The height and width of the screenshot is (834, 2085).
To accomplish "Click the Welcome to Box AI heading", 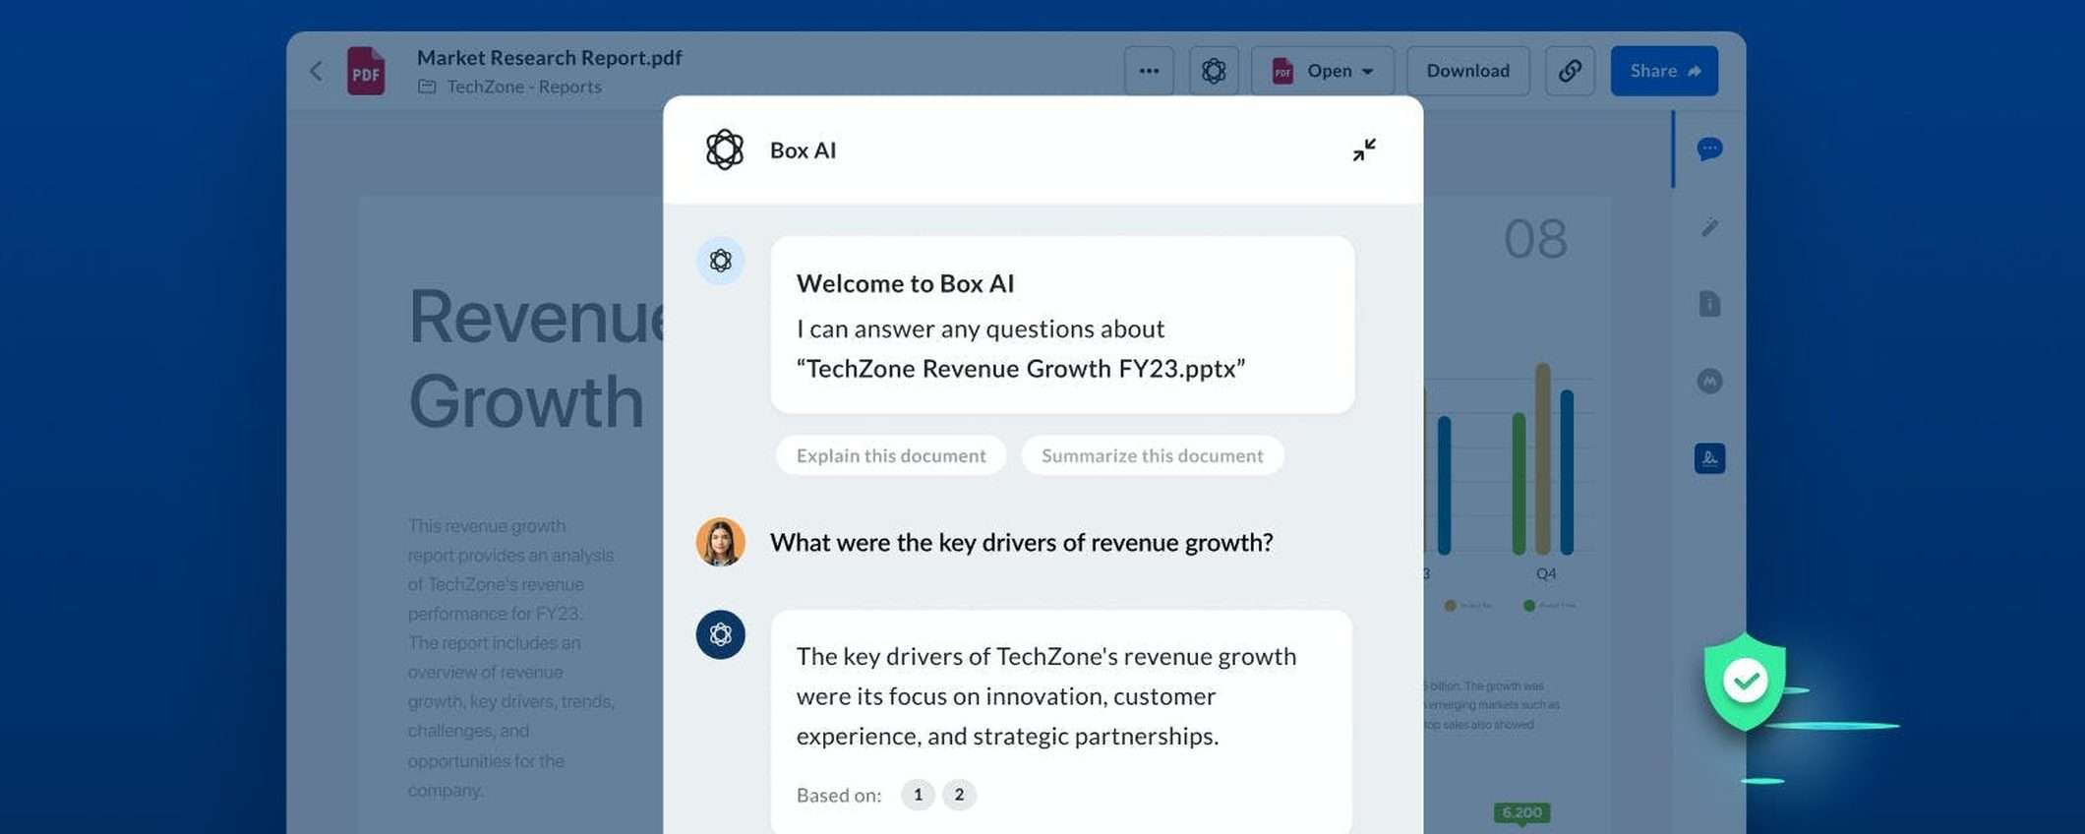I will pos(905,283).
